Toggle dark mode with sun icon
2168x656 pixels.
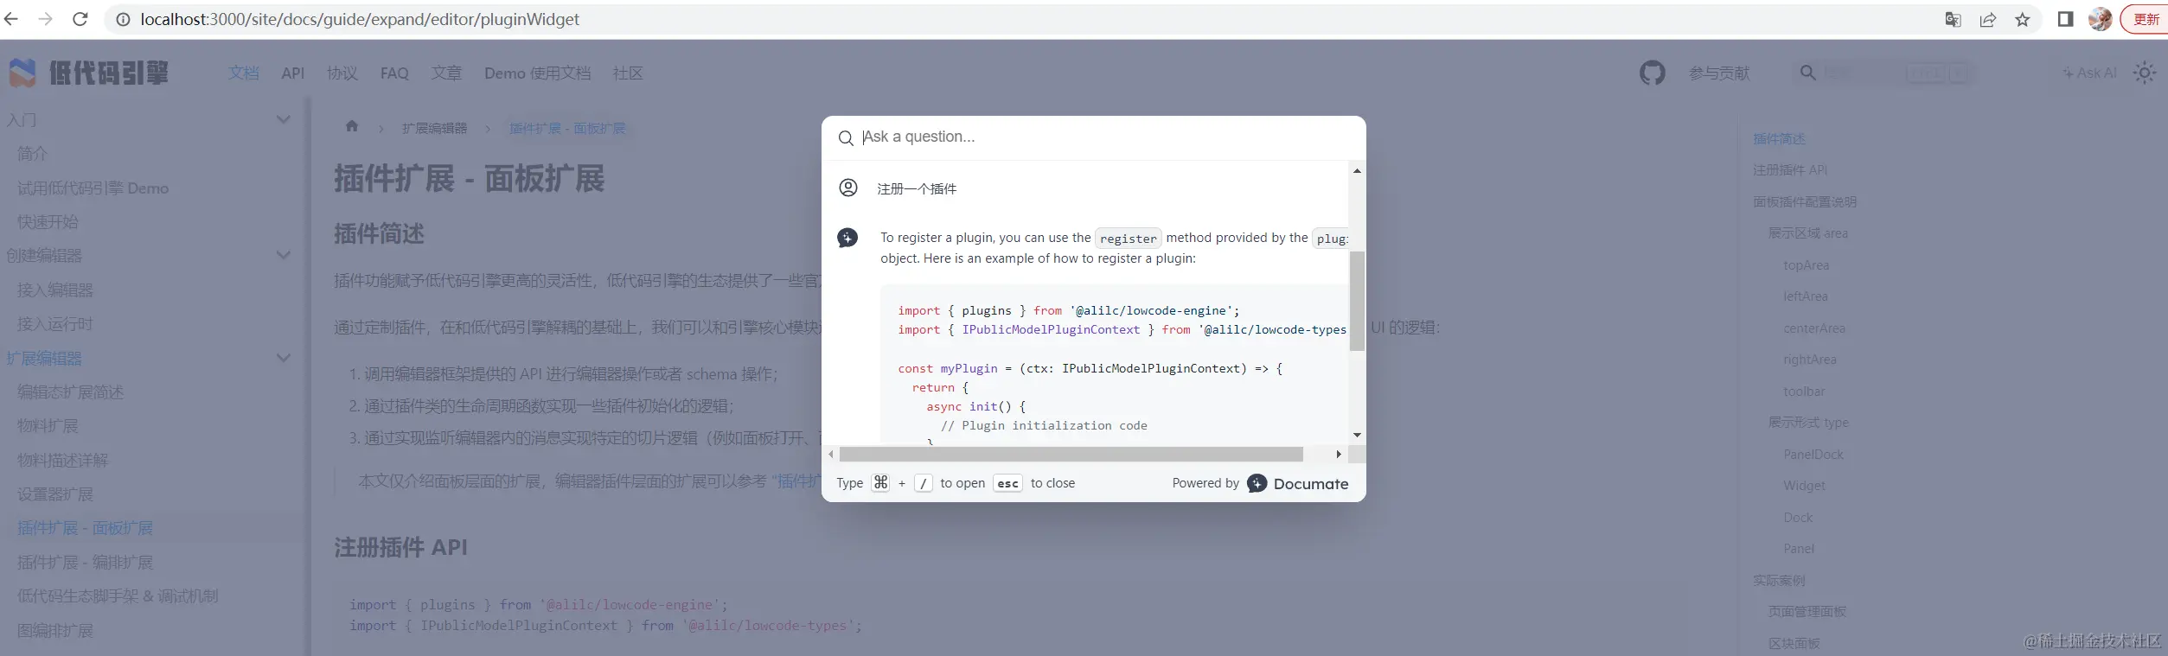point(2145,73)
